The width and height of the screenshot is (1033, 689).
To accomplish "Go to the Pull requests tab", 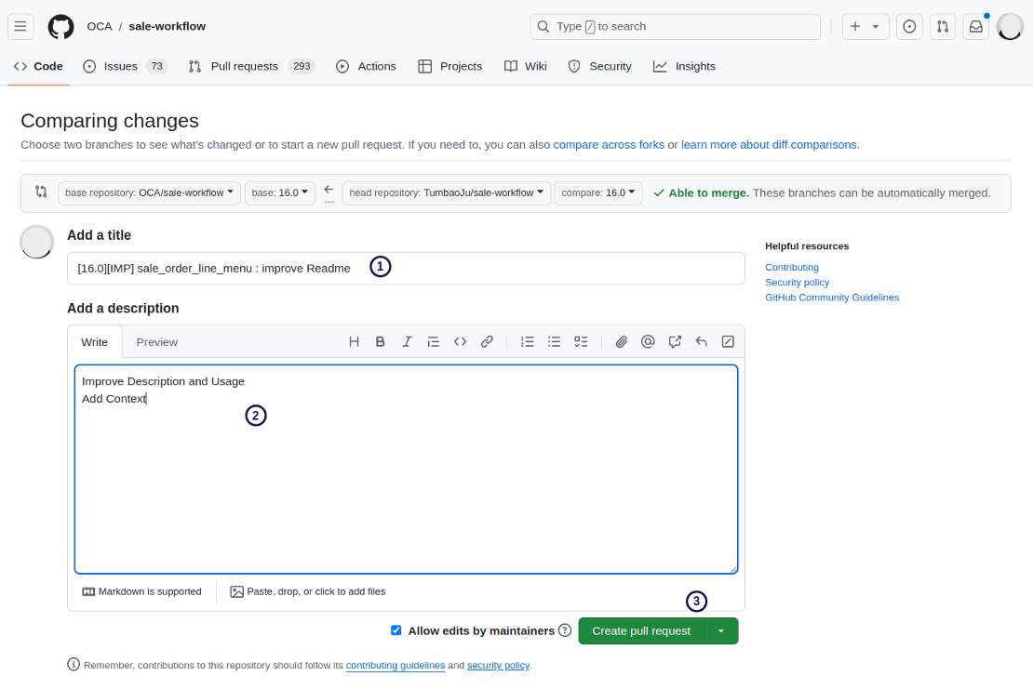I will [244, 67].
